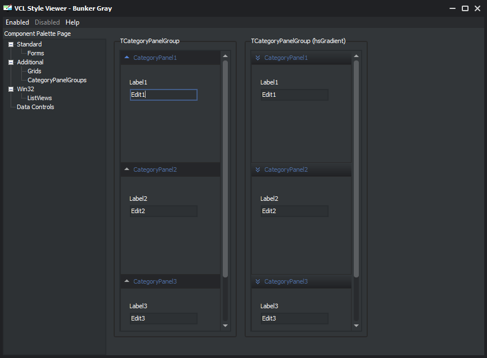Click Label3 in left panel group
487x358 pixels.
(x=138, y=306)
